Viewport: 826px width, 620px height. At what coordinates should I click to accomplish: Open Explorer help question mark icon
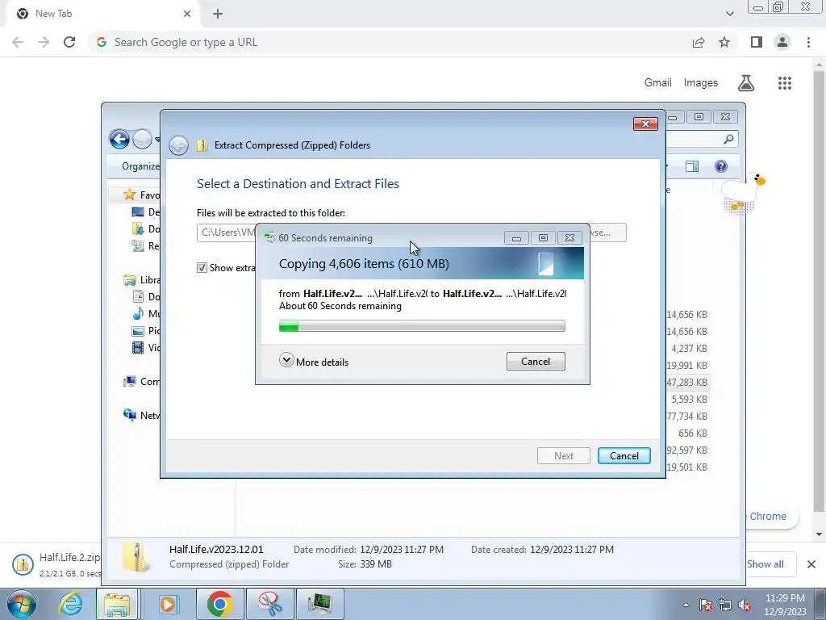coord(721,166)
